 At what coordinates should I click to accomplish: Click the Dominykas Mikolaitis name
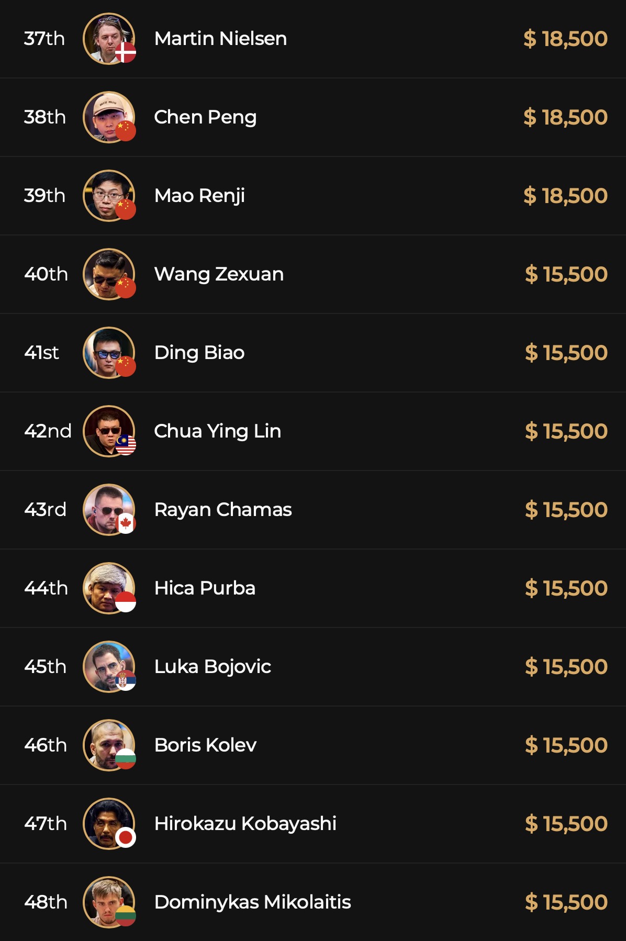252,902
